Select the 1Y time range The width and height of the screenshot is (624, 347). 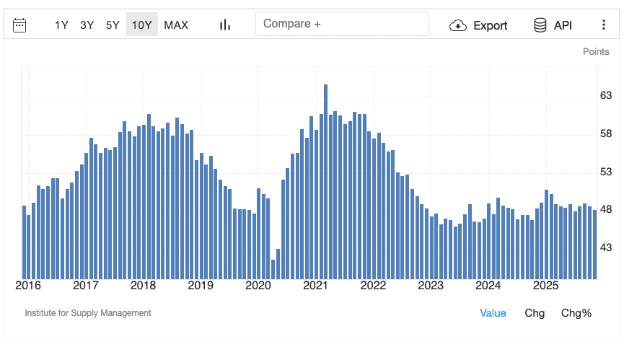tap(61, 25)
